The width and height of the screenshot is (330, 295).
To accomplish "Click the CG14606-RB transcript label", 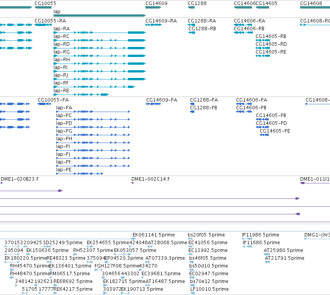I will point(249,29).
